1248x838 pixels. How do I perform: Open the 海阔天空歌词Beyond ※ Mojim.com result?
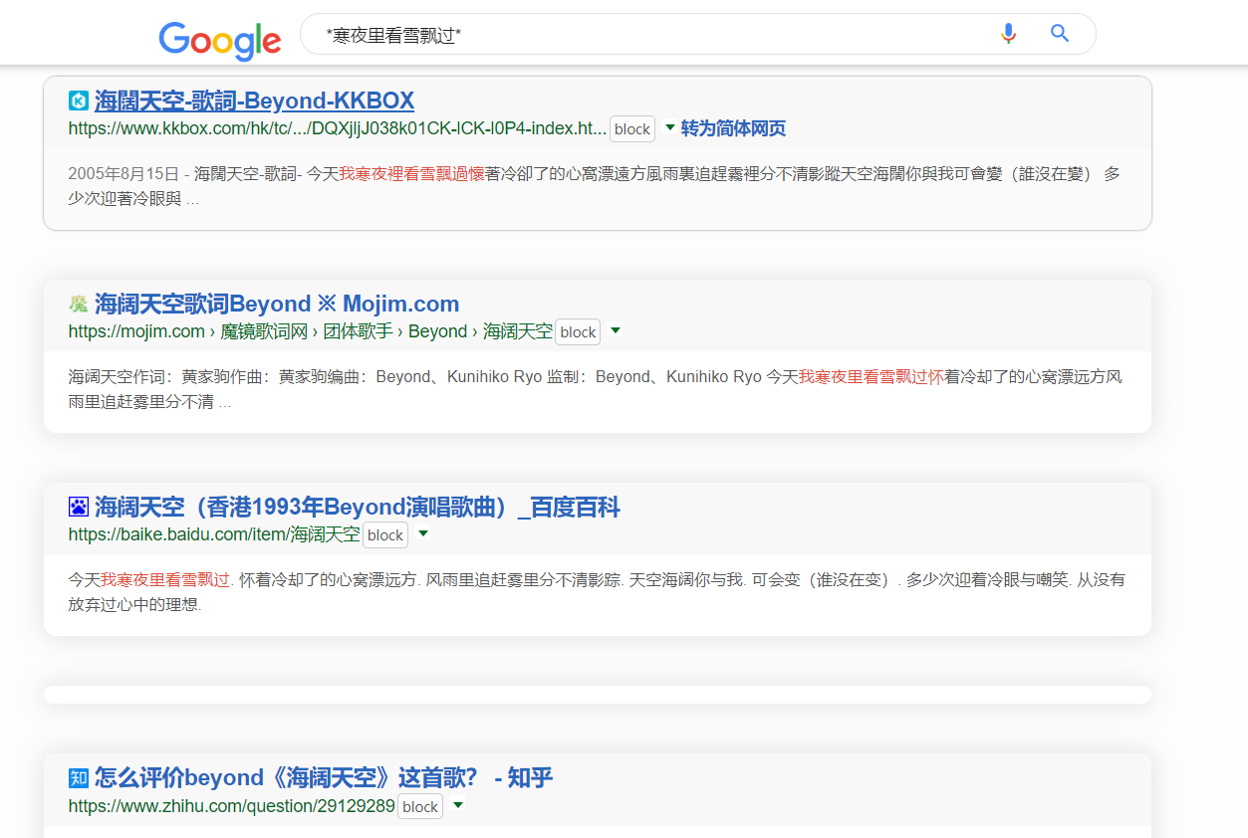[x=277, y=304]
